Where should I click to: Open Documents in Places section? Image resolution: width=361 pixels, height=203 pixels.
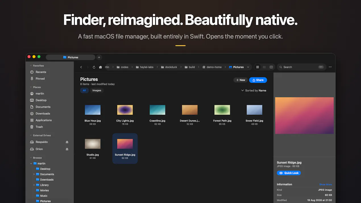click(x=40, y=107)
